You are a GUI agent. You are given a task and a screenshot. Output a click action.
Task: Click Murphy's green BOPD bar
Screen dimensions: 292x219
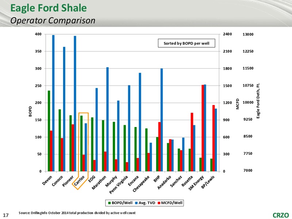click(x=114, y=147)
